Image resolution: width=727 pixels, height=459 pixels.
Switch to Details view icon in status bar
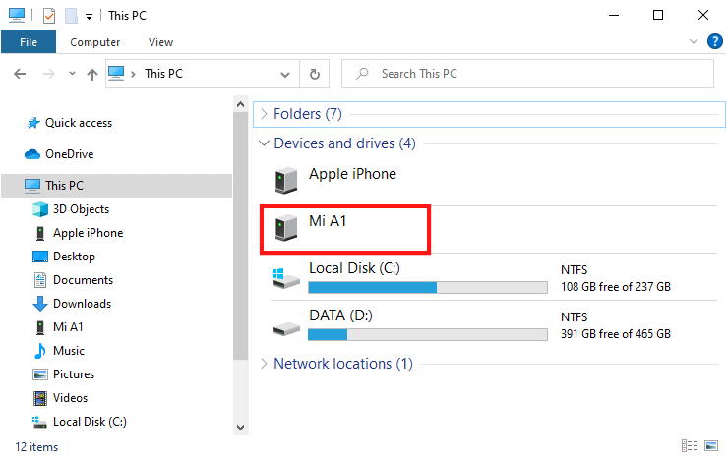(x=690, y=445)
